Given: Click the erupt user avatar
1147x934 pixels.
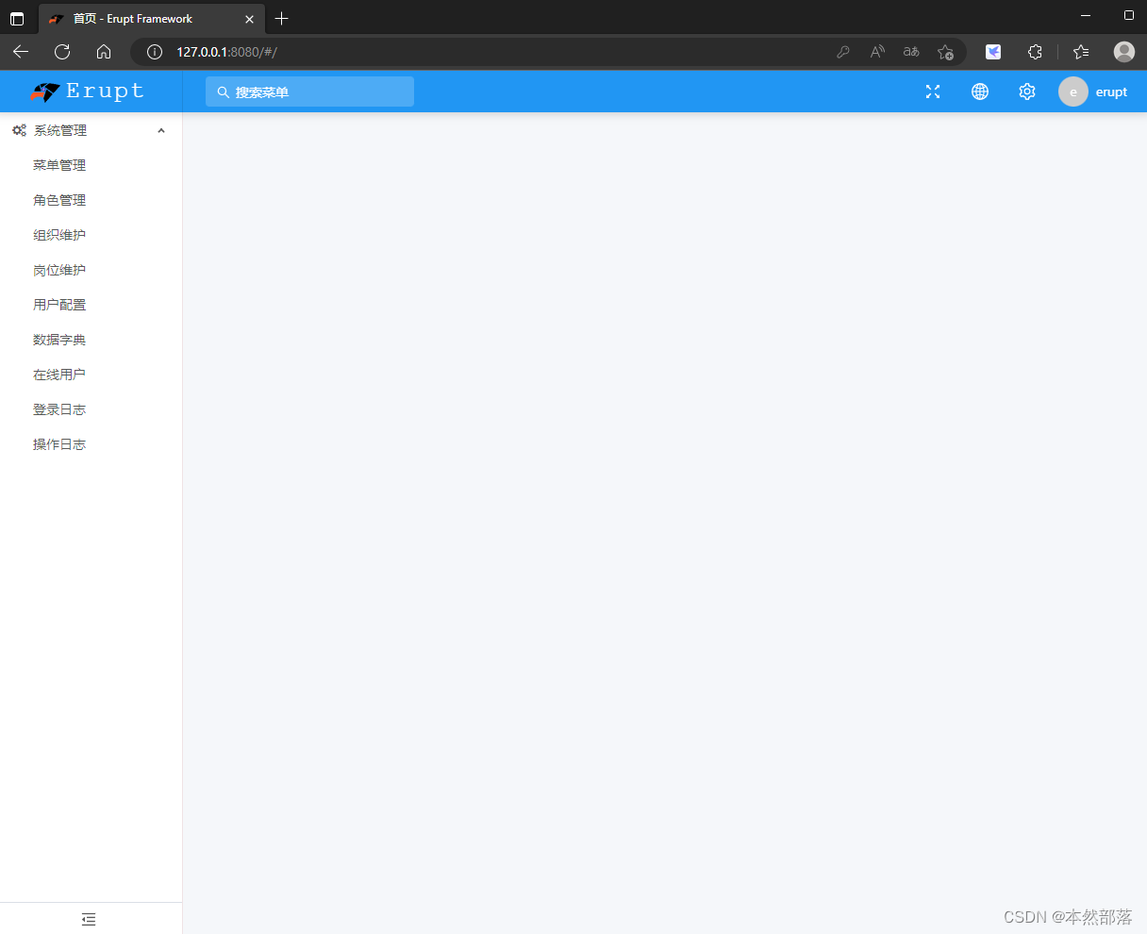Looking at the screenshot, I should 1073,92.
